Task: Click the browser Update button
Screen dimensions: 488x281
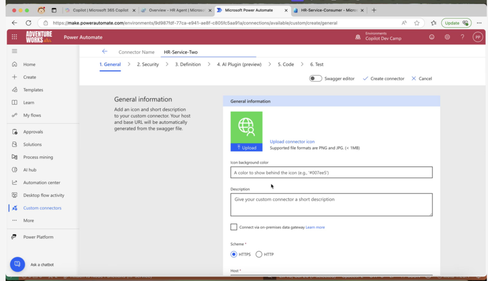Action: pyautogui.click(x=456, y=23)
